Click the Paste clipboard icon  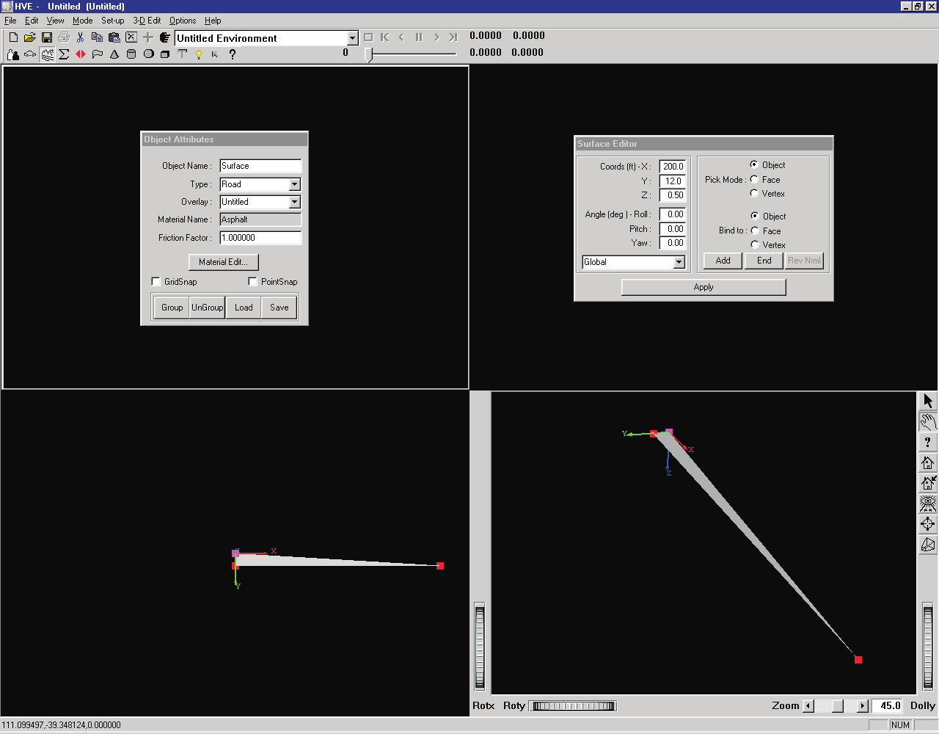pyautogui.click(x=114, y=37)
